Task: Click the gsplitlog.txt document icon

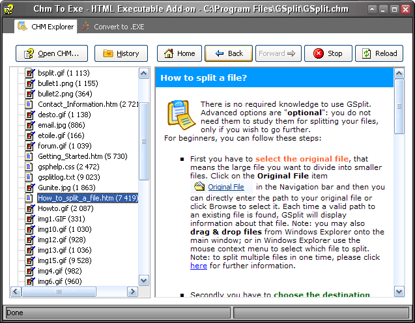Action: [29, 177]
